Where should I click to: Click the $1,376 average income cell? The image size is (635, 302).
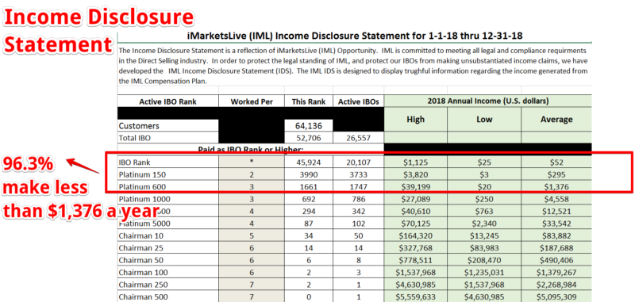pyautogui.click(x=557, y=187)
